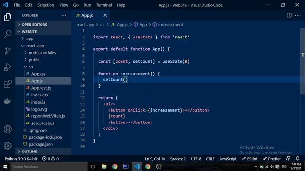Open the Source Control view
Screen dimensions: 305x171
8,50
